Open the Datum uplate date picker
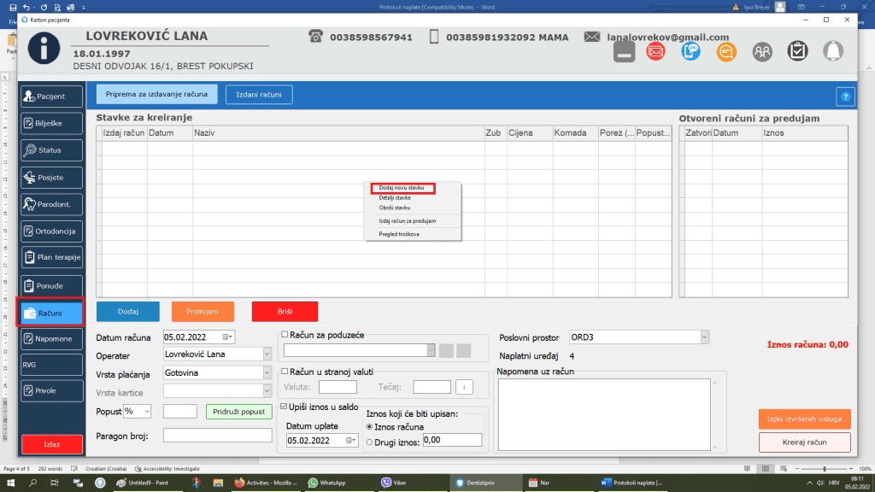 (350, 441)
